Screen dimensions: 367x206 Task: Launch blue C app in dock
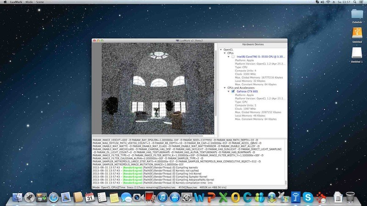point(247,198)
